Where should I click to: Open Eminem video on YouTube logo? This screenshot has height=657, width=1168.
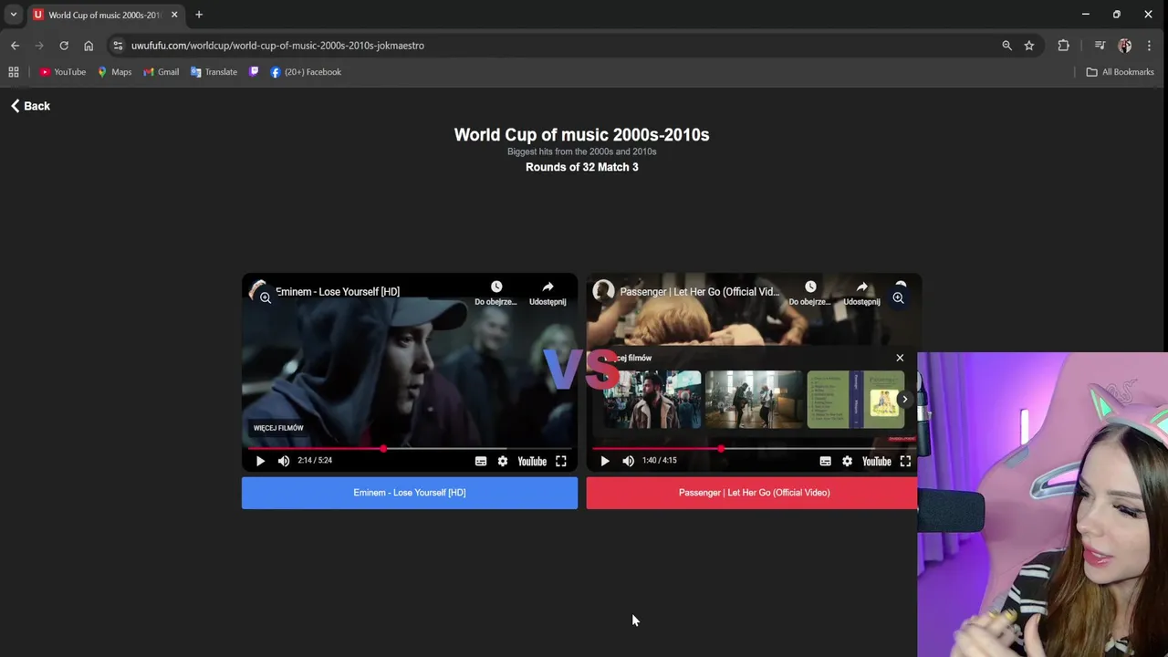tap(532, 461)
